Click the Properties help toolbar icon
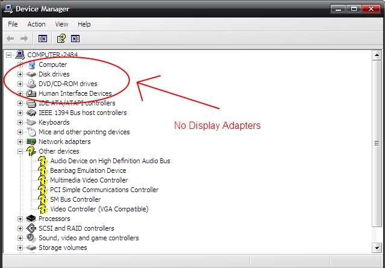This screenshot has height=268, width=385. (x=61, y=39)
